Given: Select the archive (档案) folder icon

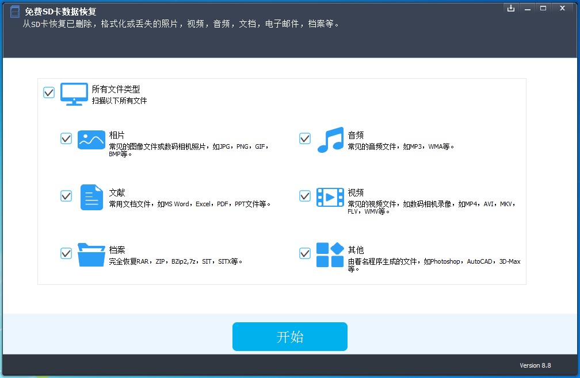Looking at the screenshot, I should click(91, 254).
